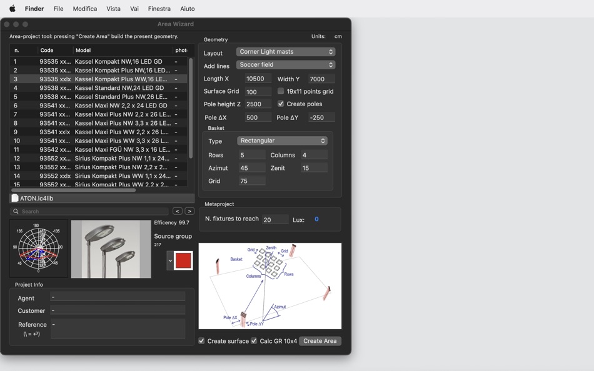Open the Finestra menu
The height and width of the screenshot is (371, 594).
159,8
